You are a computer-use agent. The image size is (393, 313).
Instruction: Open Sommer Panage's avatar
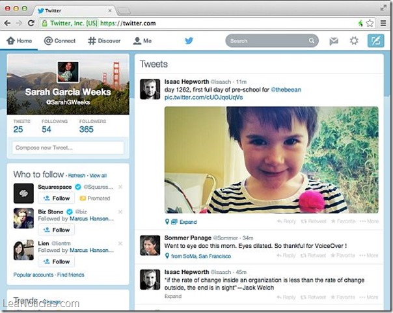click(x=150, y=245)
